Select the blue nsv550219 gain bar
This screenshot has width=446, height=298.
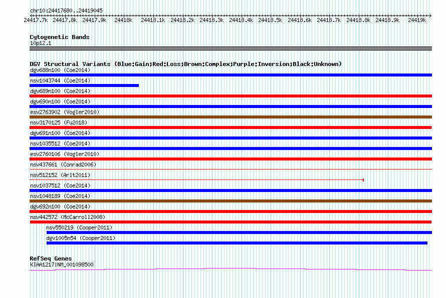(239, 232)
